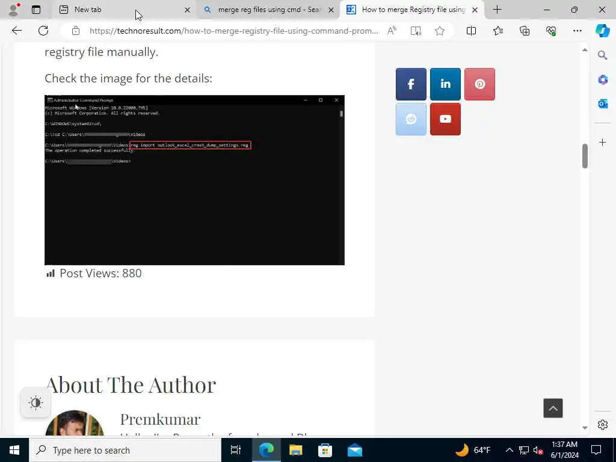
Task: Open Microsoft 365 sidebar app
Action: [603, 80]
